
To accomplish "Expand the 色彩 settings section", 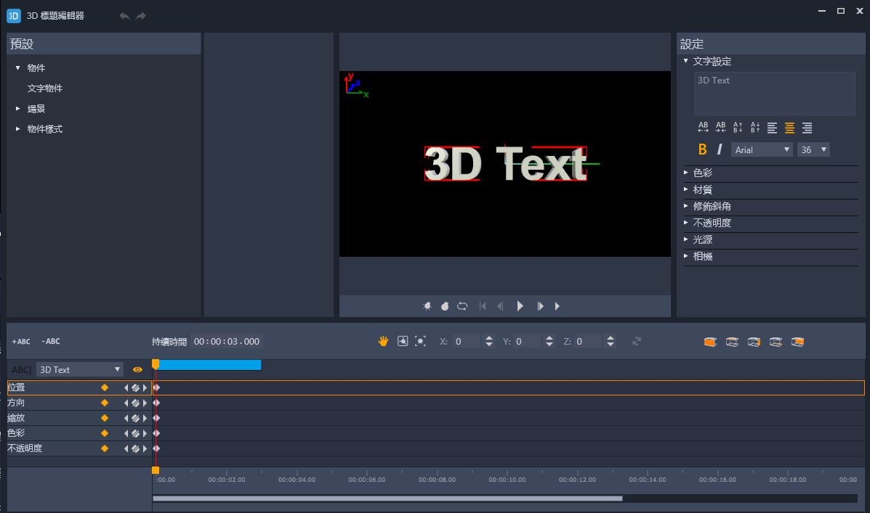I will point(703,173).
